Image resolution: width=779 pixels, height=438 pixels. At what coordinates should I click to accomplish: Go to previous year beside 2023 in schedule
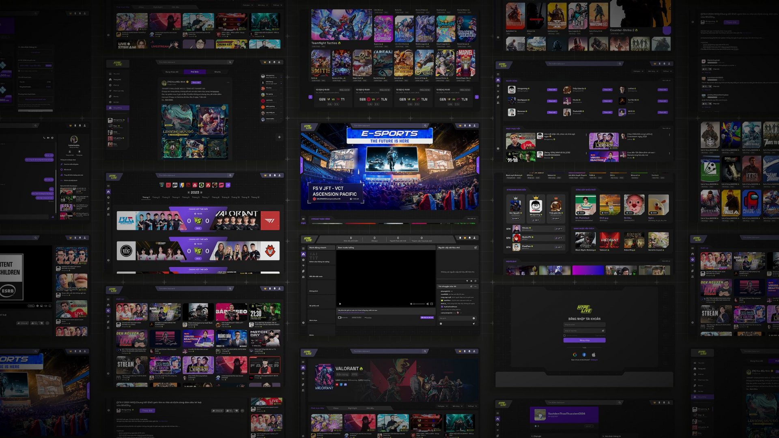point(188,193)
